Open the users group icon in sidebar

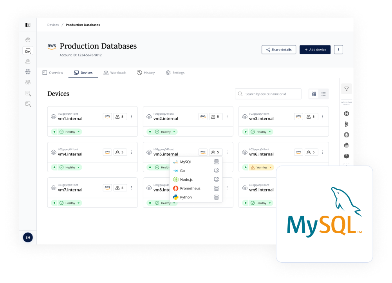[28, 82]
